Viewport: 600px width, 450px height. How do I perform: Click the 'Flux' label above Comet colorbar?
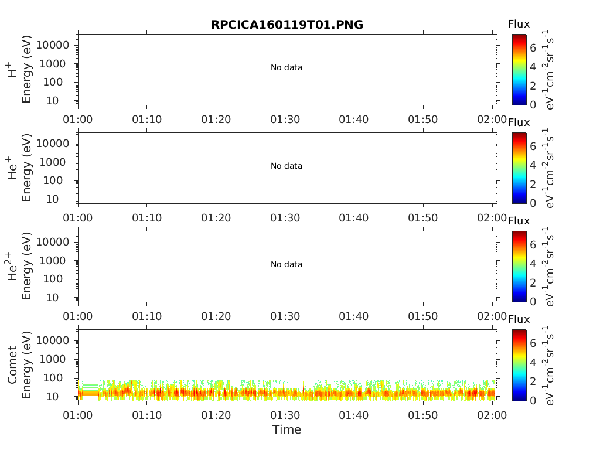(x=519, y=319)
